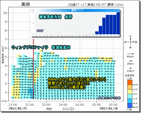141x113 pixels.
Task: Click the 海抜高度 (km) axis title
Action: [3, 55]
